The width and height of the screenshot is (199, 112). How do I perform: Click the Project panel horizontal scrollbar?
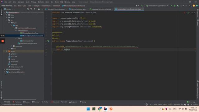pos(20,100)
